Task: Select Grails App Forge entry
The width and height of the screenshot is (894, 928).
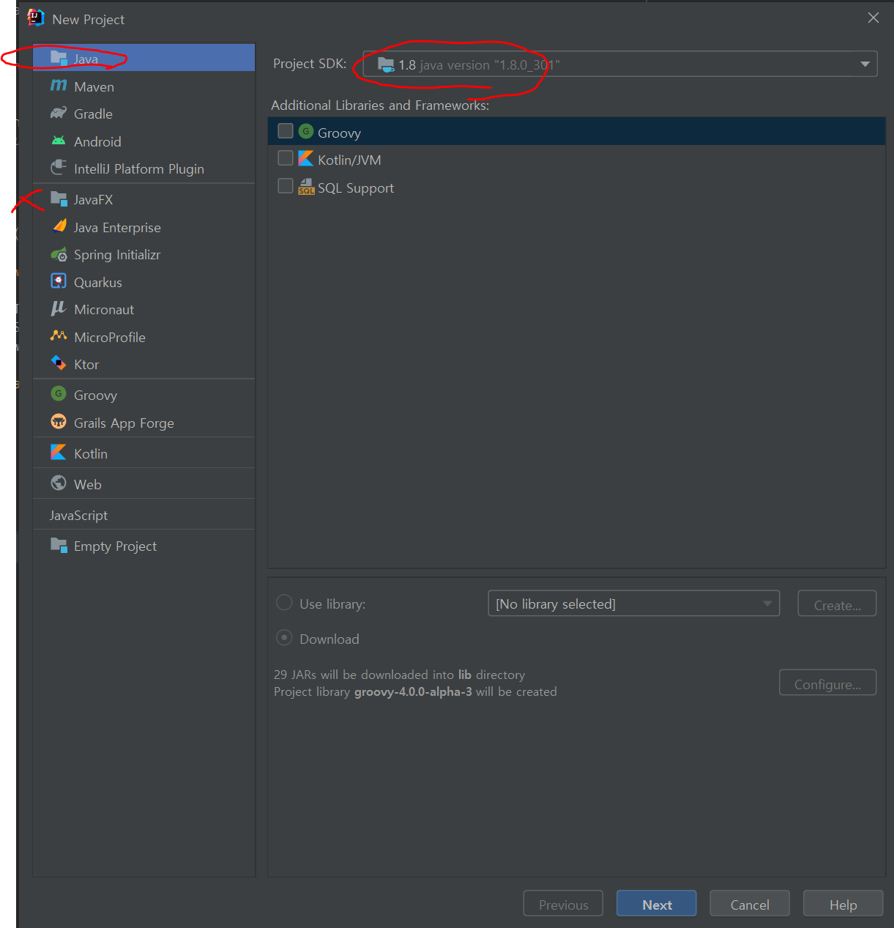Action: pyautogui.click(x=144, y=423)
